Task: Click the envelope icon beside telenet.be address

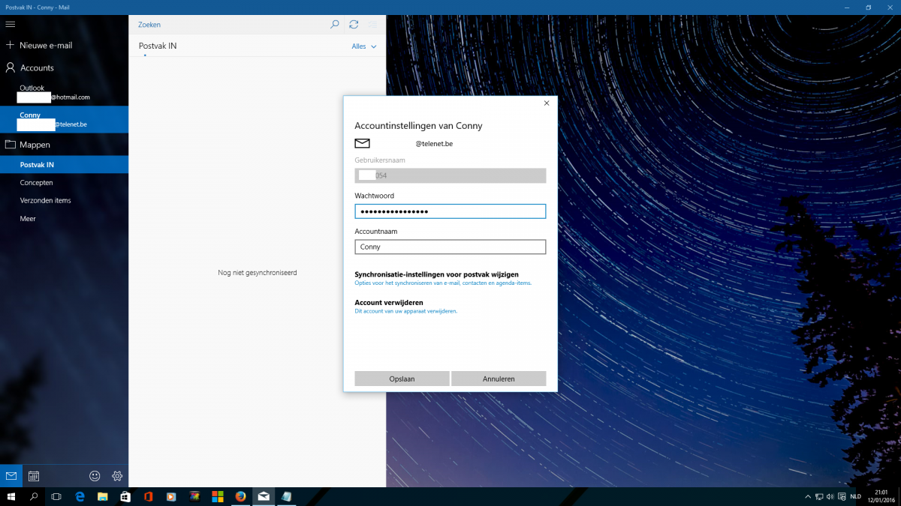Action: pos(363,143)
